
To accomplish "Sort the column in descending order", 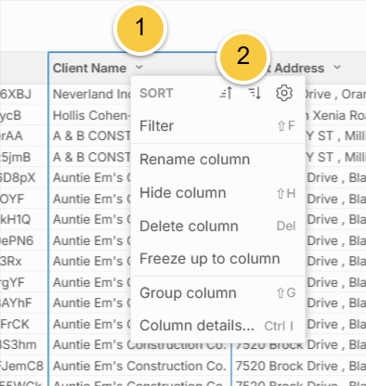I will (255, 93).
